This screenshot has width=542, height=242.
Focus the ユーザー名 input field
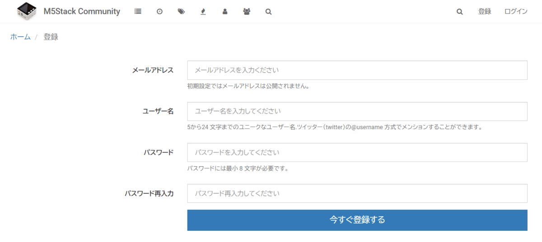357,112
